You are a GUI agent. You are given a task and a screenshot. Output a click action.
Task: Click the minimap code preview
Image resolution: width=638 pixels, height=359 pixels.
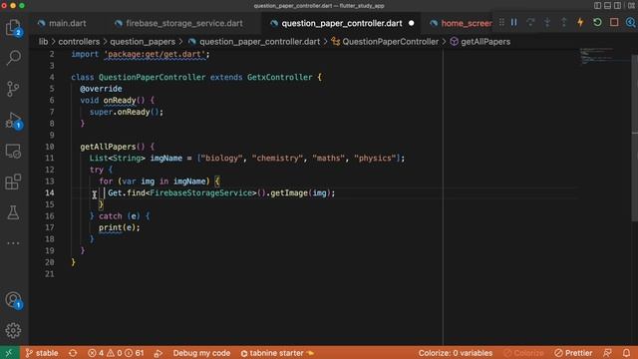(596, 56)
